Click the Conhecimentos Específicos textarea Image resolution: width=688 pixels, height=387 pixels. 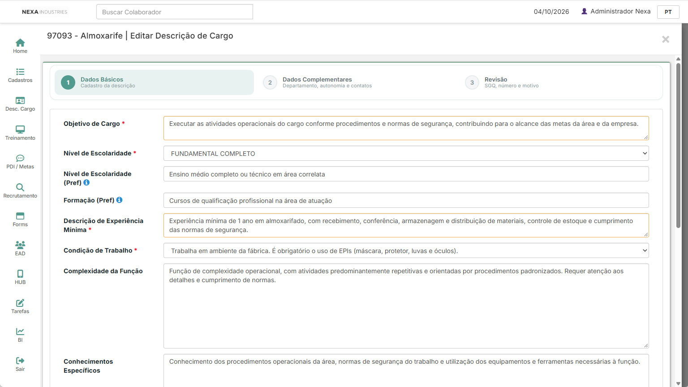(x=406, y=370)
